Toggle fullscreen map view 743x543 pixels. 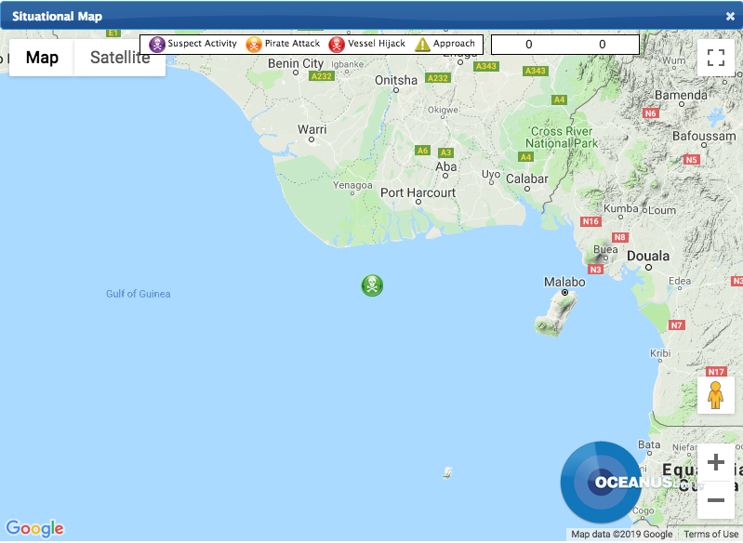pos(715,57)
